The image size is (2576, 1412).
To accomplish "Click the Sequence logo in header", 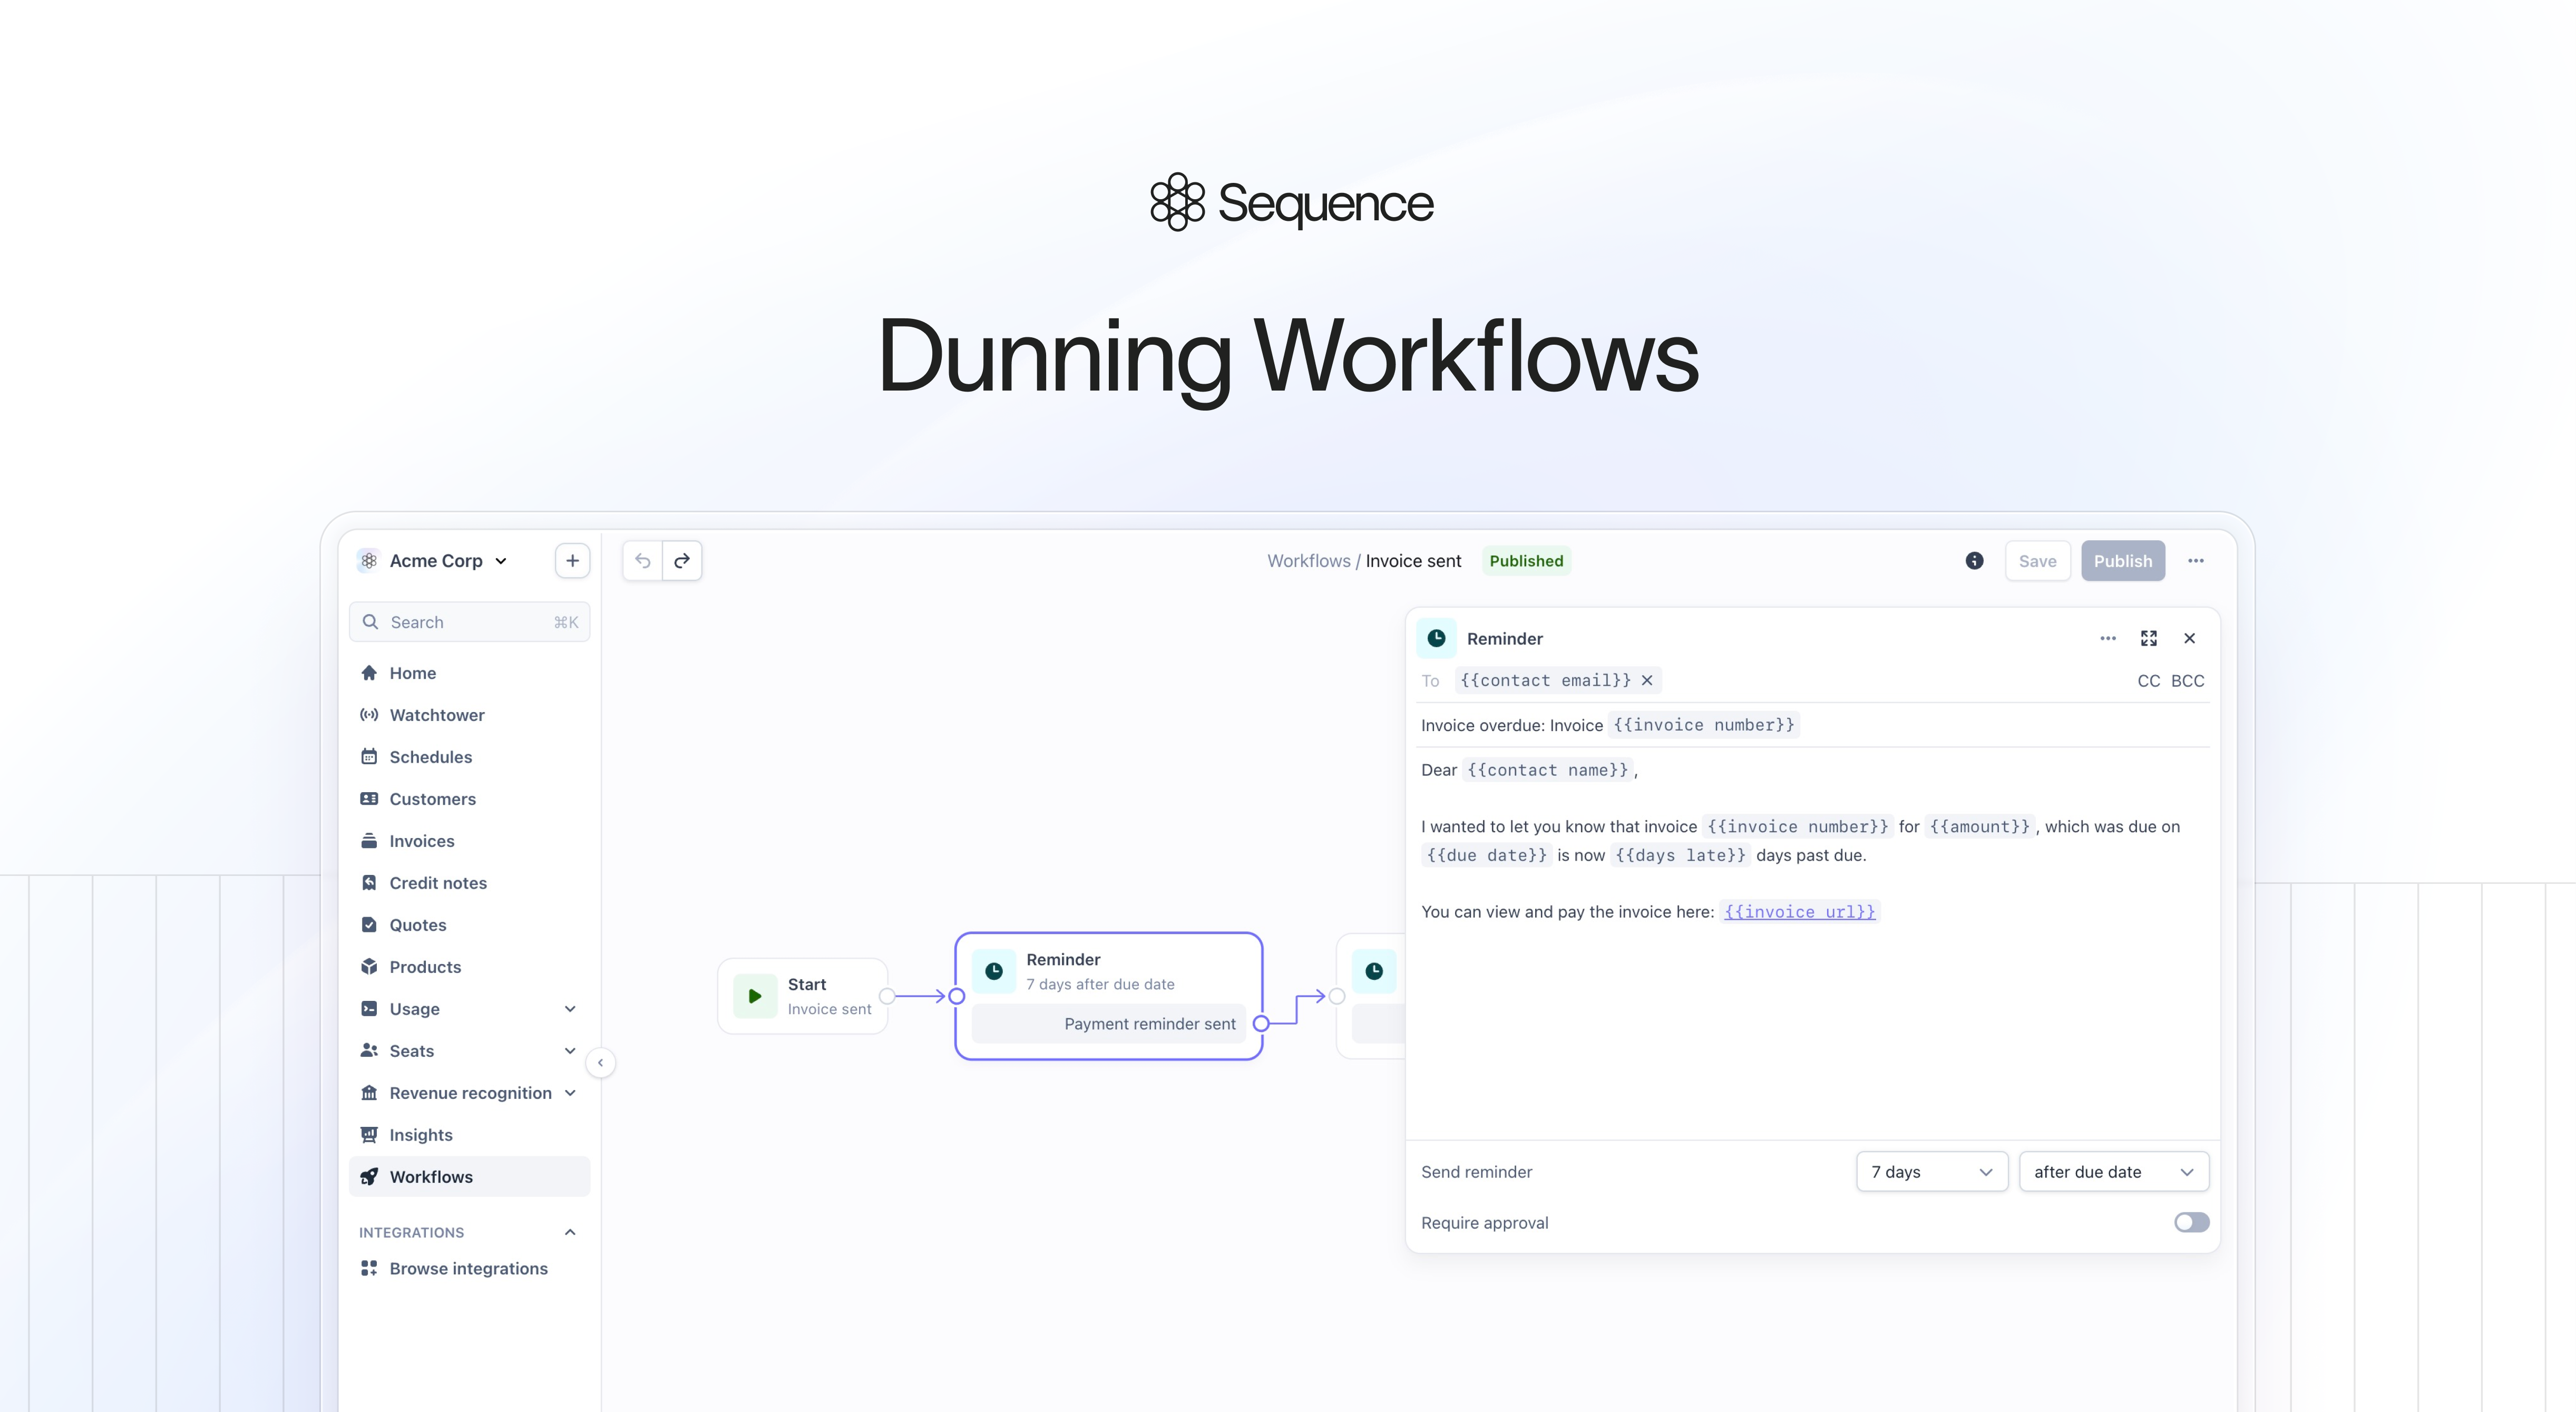I will coord(1291,202).
